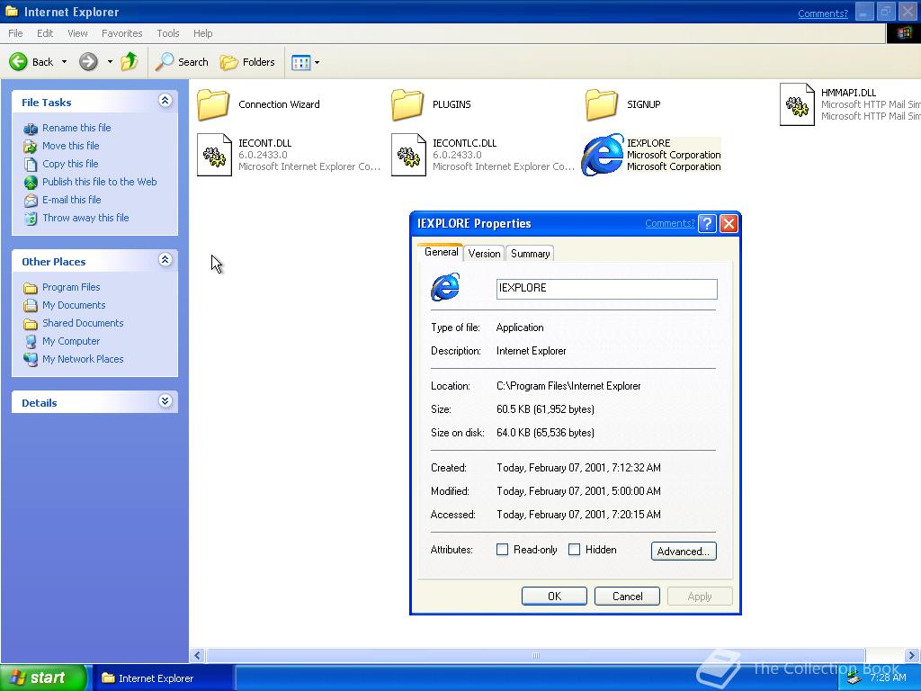Click the Properties dialog help question button

point(707,223)
